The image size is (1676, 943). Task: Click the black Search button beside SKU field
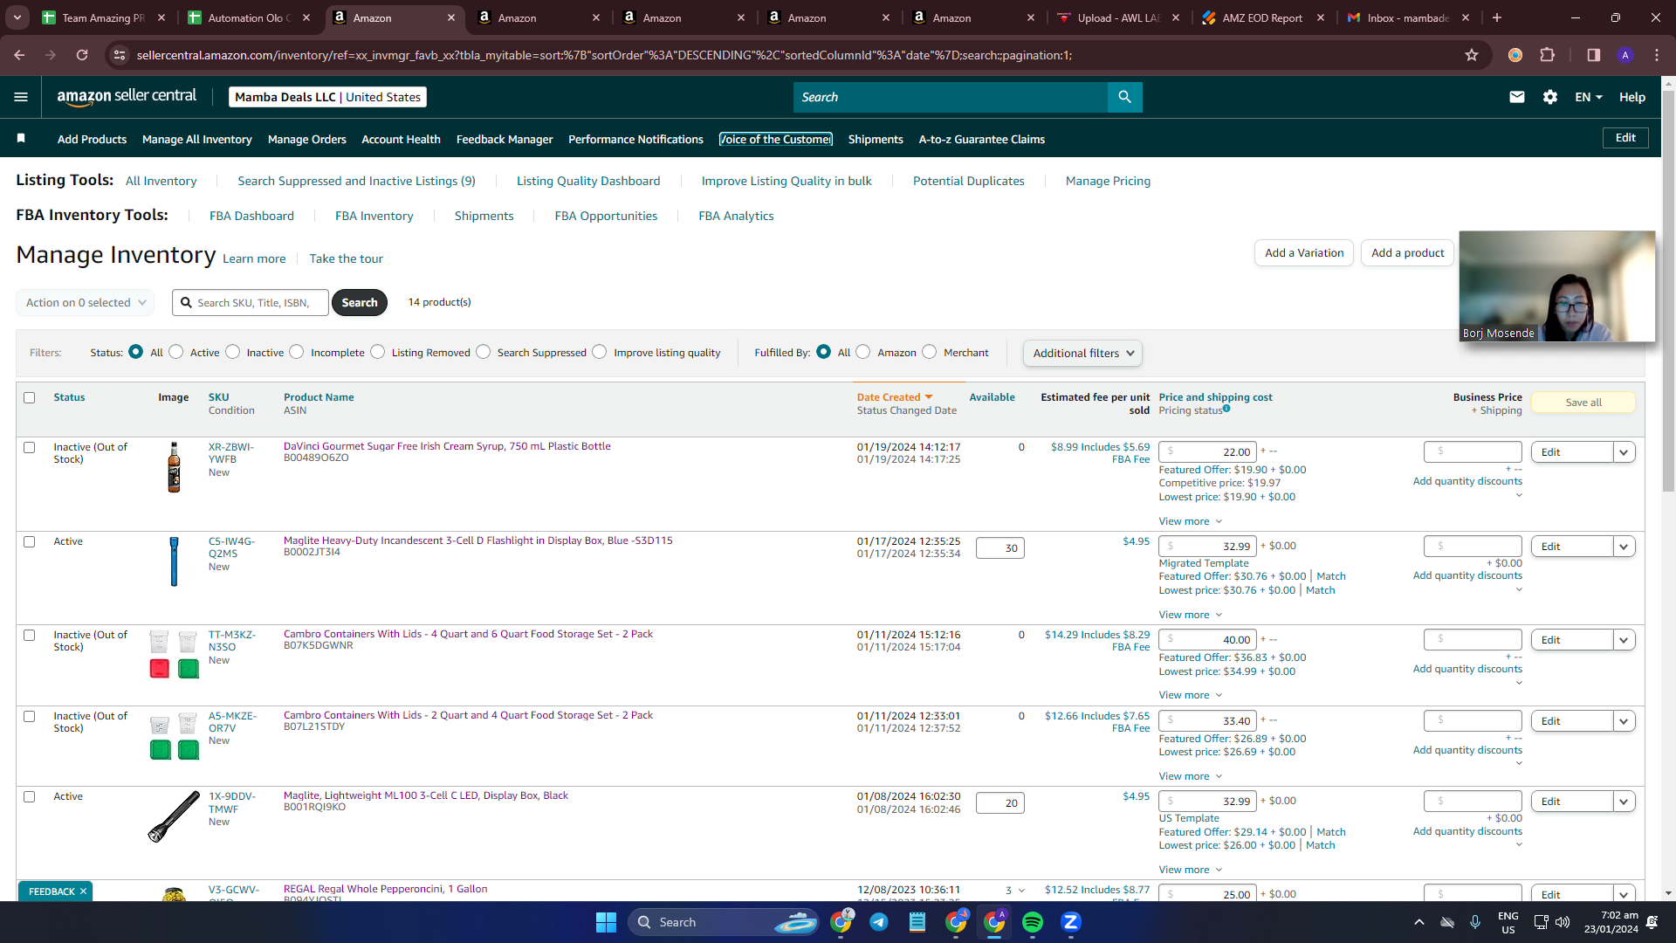coord(360,303)
